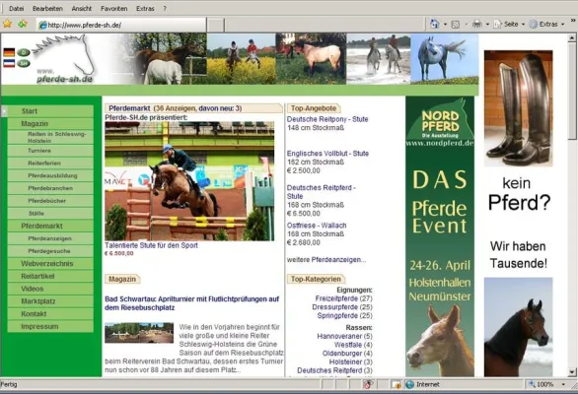Select Start in the sidebar
The height and width of the screenshot is (394, 578).
point(50,111)
